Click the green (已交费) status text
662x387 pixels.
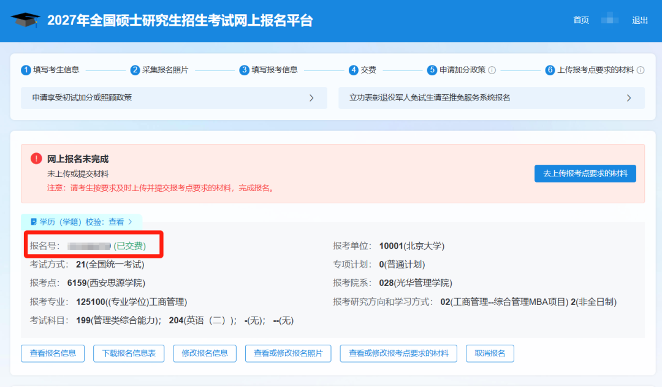pos(129,246)
